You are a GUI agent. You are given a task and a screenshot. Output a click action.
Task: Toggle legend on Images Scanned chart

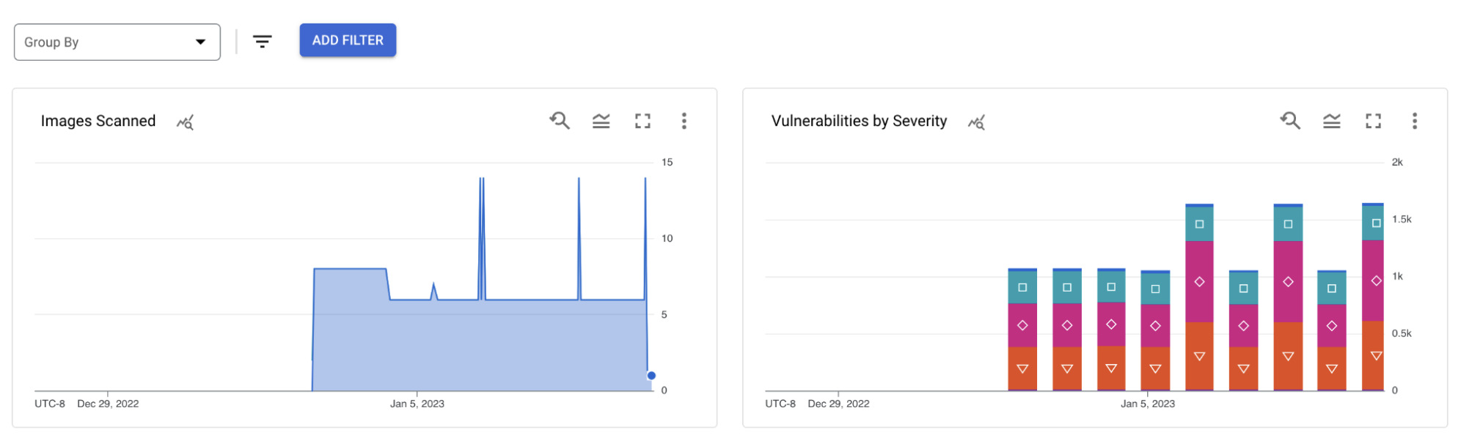(601, 121)
